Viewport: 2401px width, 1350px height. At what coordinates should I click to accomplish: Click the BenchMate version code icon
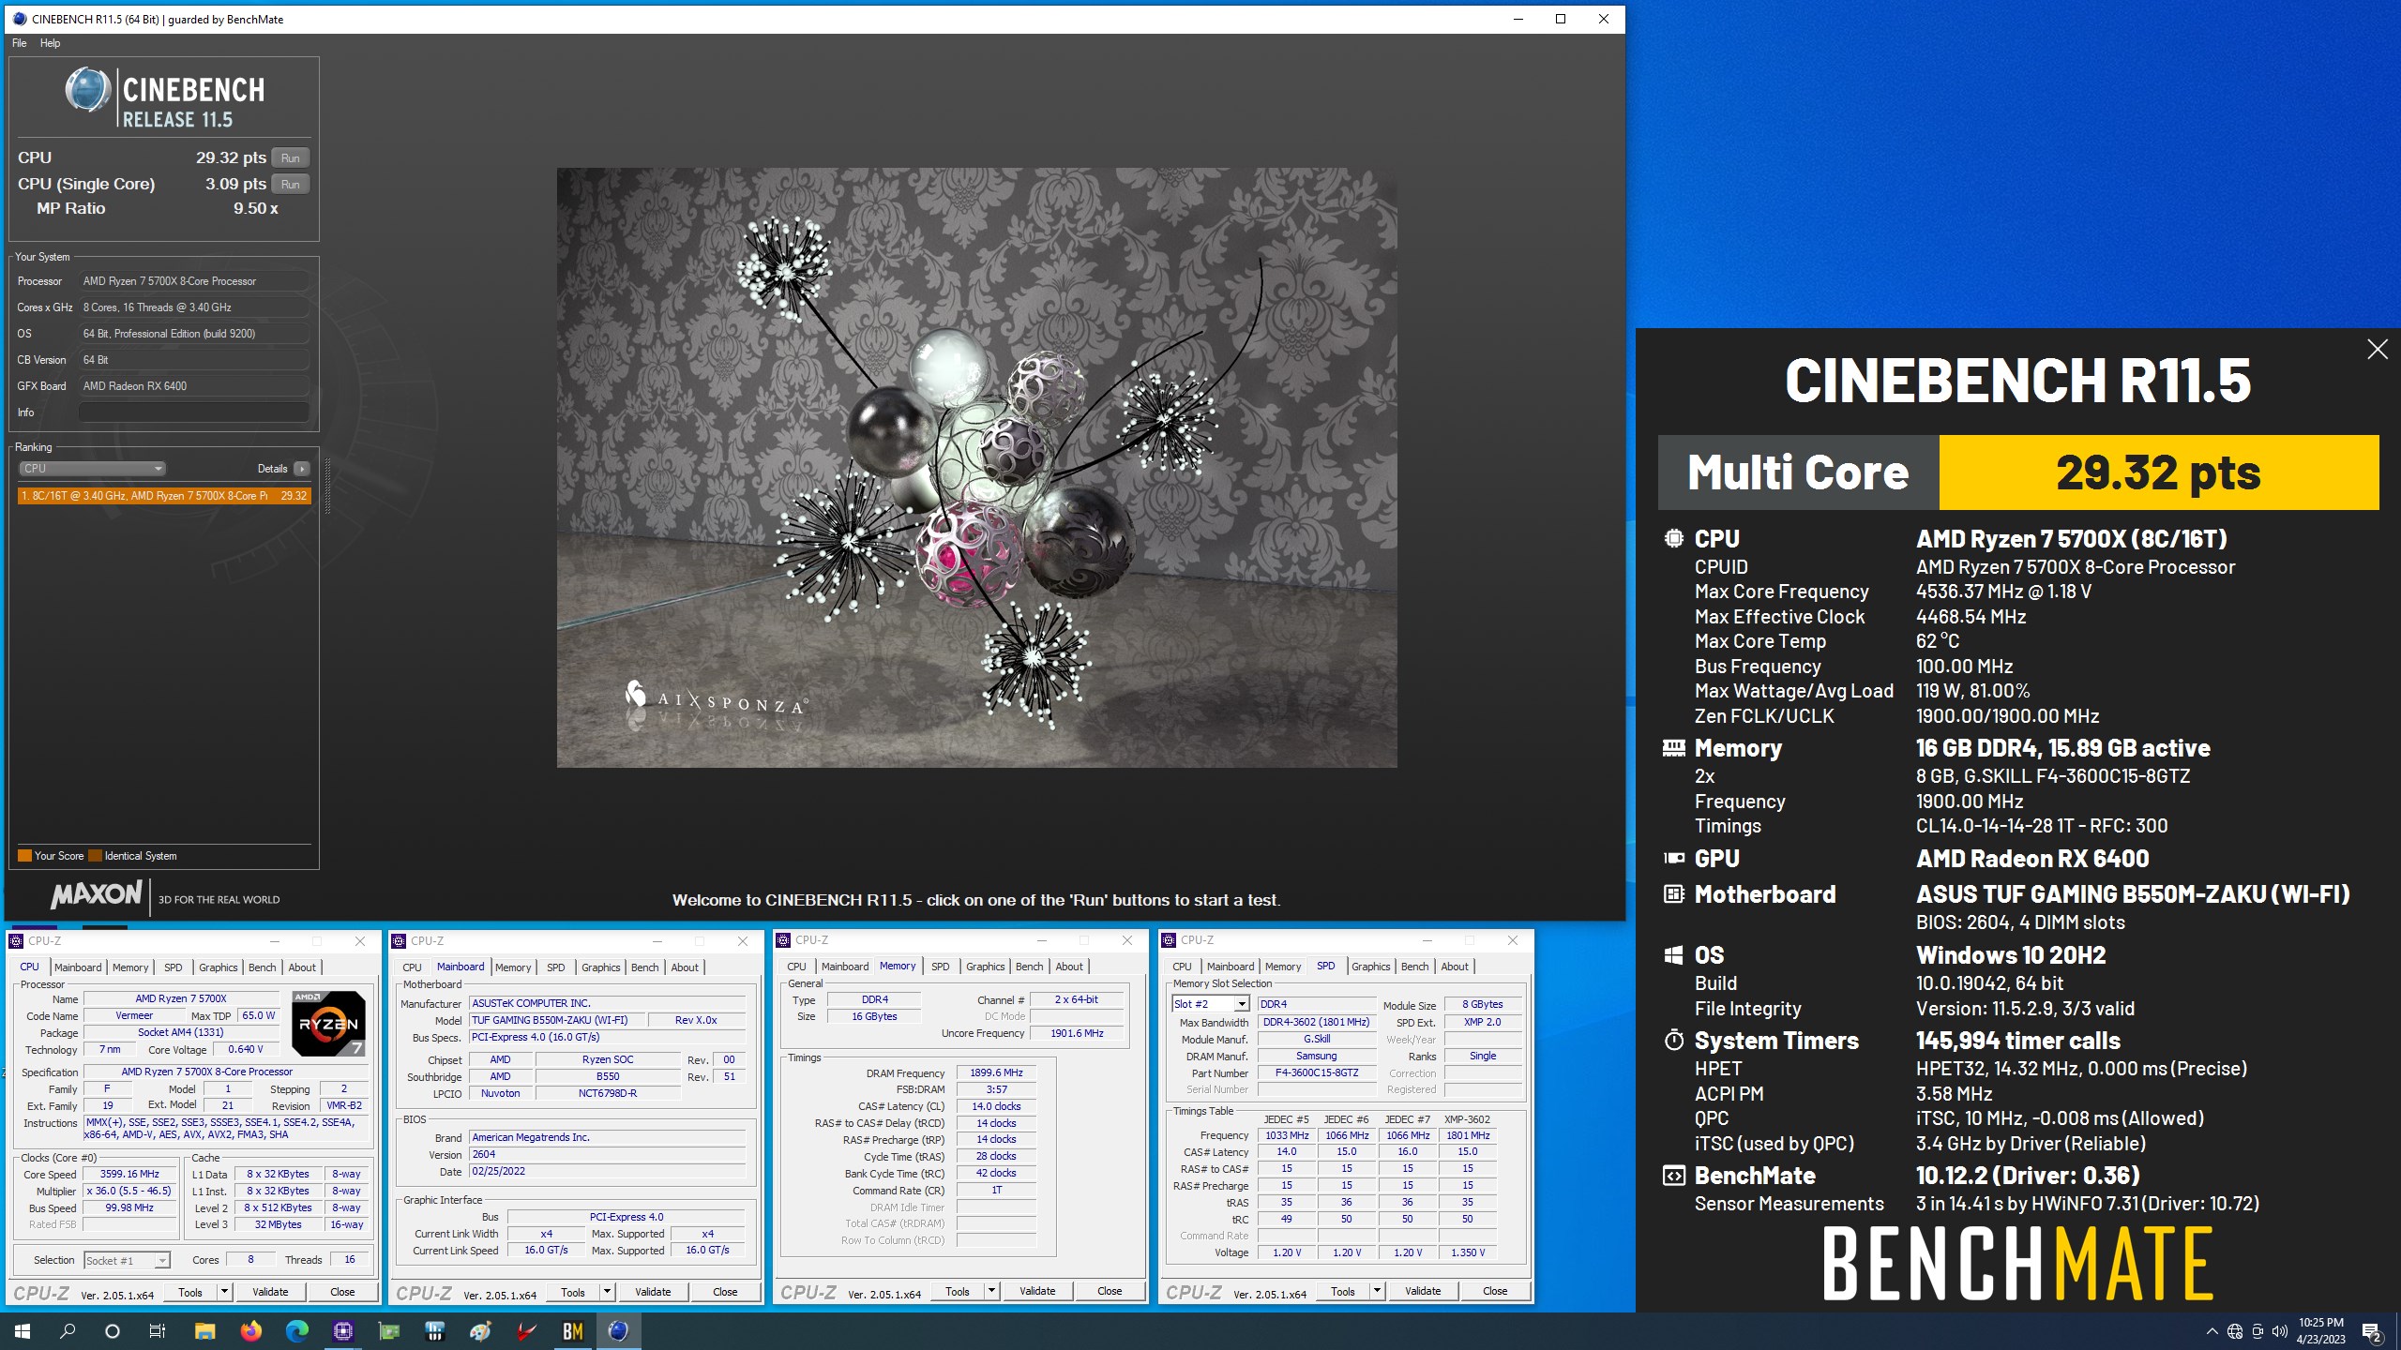tap(1673, 1176)
